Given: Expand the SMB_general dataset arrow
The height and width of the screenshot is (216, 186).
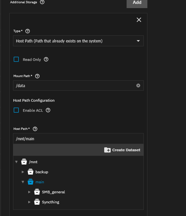Looking at the screenshot, I should click(29, 192).
